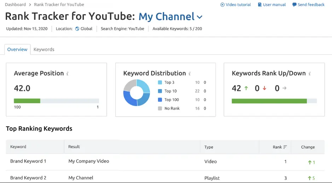This screenshot has height=183, width=332.
Task: Click the Top 3 legend color swatch
Action: point(160,83)
